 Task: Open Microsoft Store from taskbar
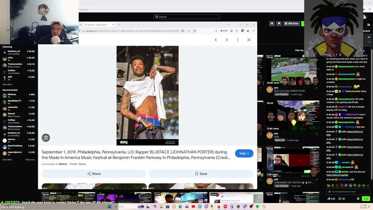tap(168, 206)
